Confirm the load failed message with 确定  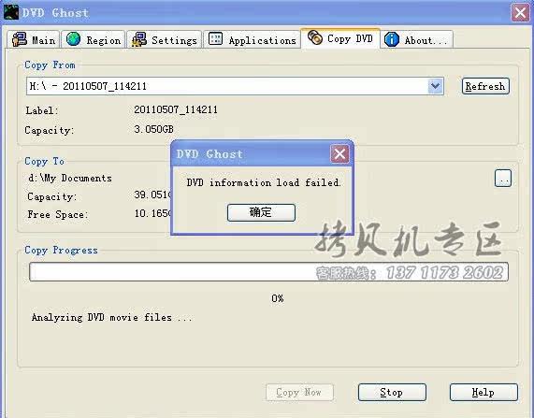point(261,212)
